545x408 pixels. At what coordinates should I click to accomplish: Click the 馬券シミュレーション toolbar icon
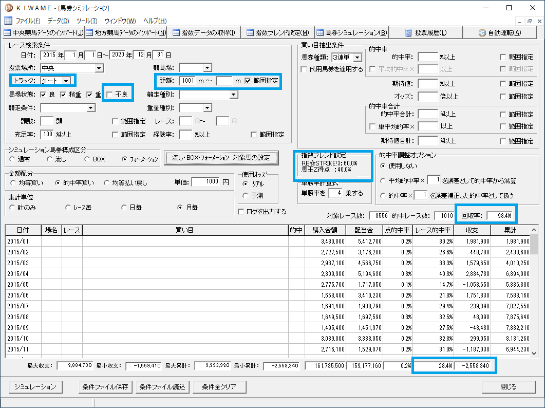320,33
